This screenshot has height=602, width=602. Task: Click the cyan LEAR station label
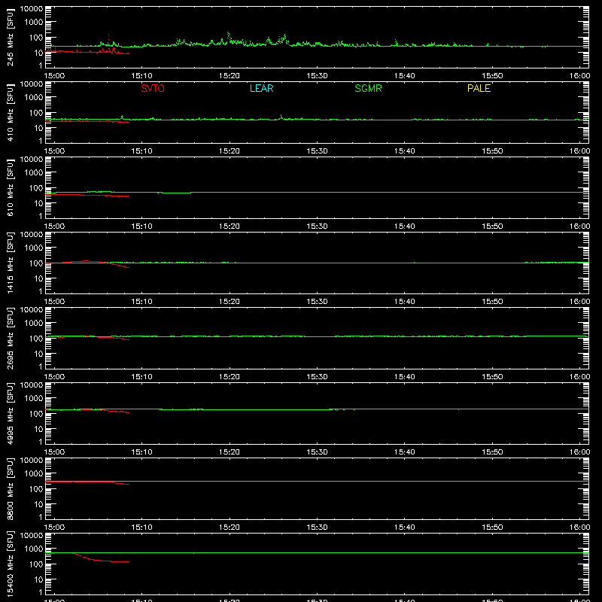261,88
